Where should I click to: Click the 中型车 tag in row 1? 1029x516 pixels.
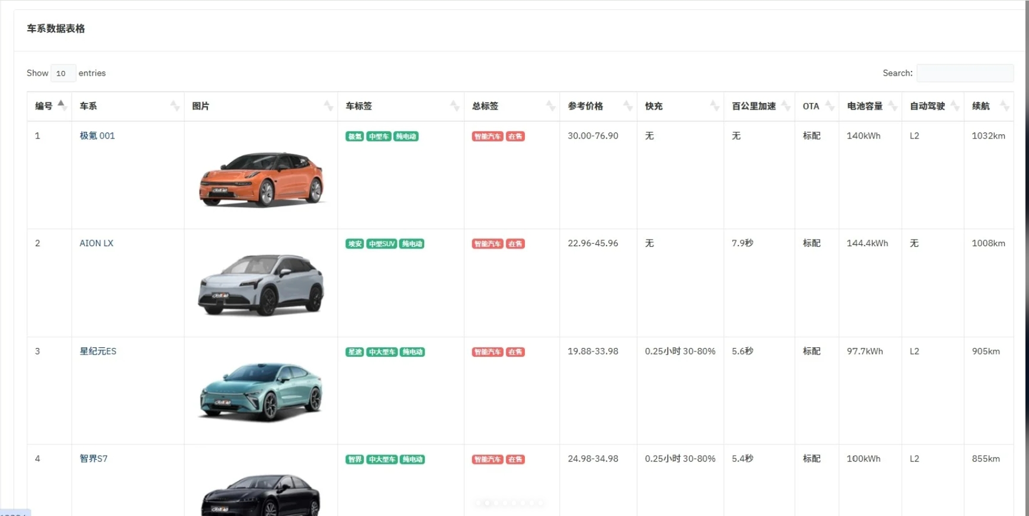[x=379, y=137]
